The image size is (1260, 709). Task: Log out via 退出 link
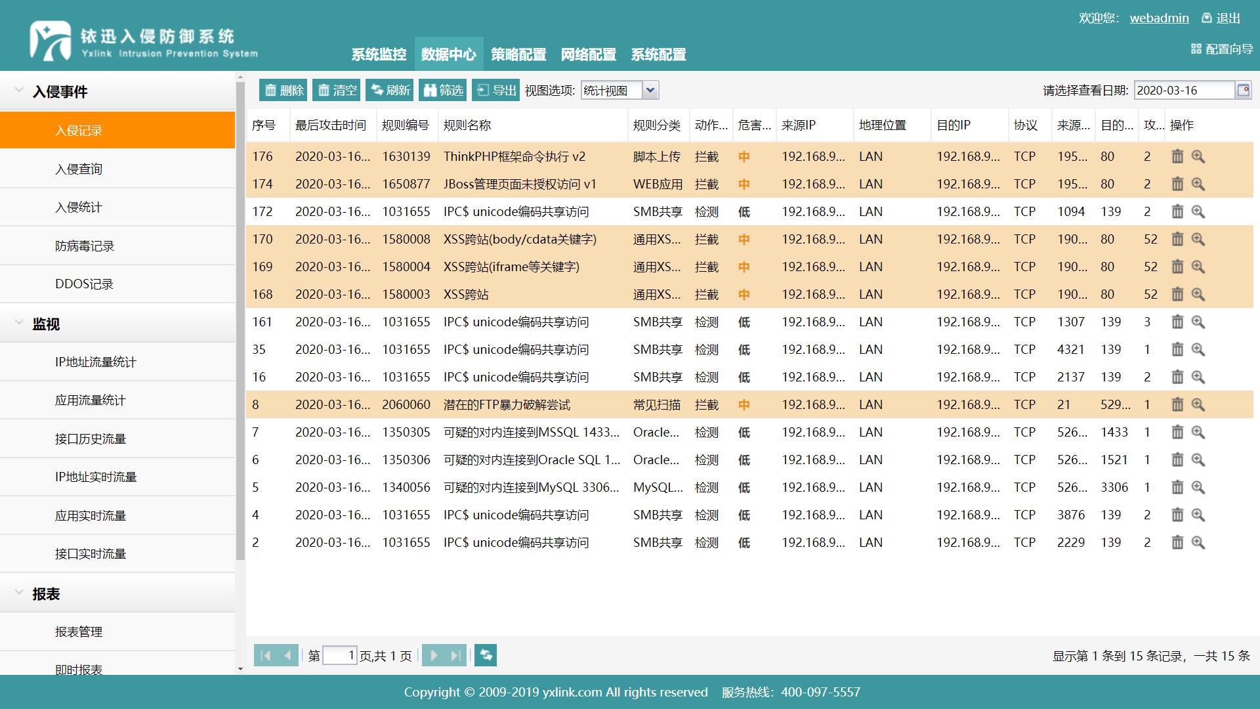pyautogui.click(x=1221, y=18)
